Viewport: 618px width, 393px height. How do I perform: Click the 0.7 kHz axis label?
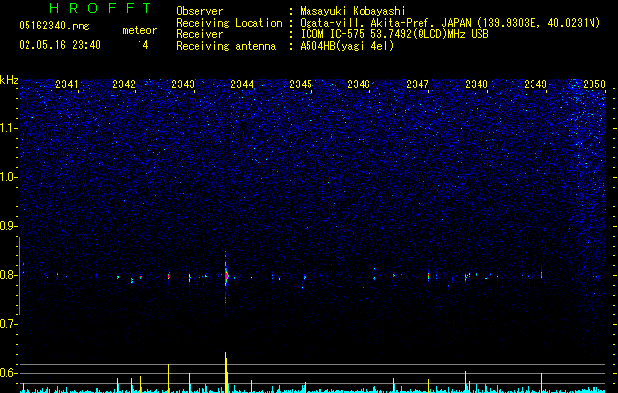click(9, 324)
